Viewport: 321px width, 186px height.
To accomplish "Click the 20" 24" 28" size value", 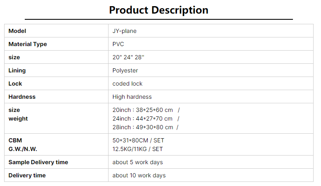I will 128,57.
